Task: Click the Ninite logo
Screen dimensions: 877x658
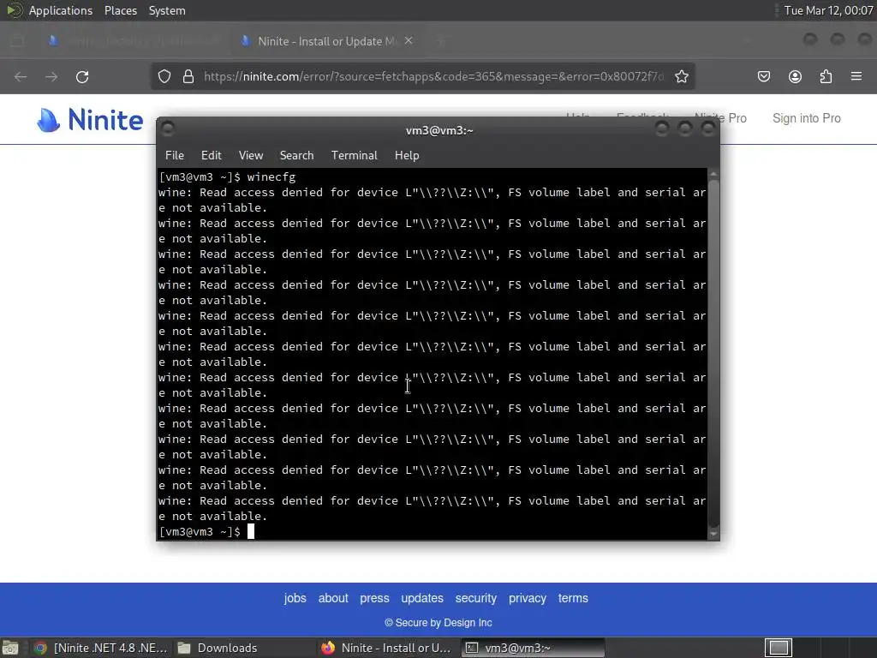Action: [90, 119]
